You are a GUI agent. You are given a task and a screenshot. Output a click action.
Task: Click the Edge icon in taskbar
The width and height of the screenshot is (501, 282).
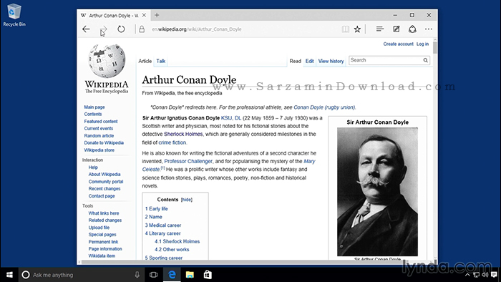pyautogui.click(x=172, y=275)
